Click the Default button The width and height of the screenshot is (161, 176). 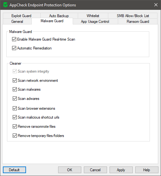click(x=14, y=170)
